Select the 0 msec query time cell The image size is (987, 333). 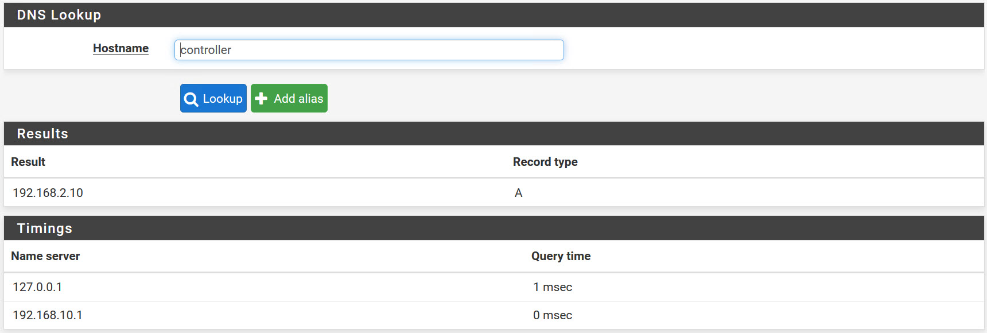553,315
